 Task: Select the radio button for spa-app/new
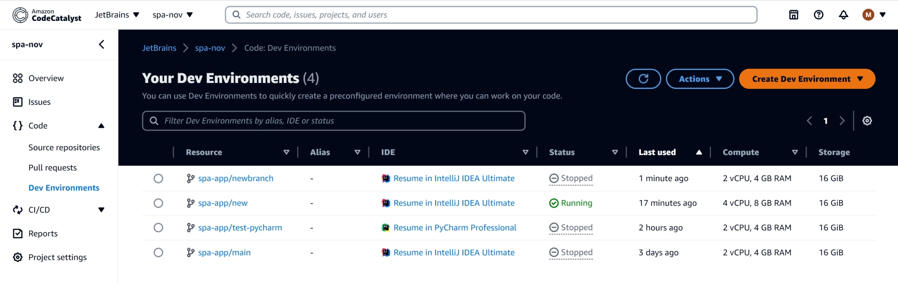(x=158, y=203)
